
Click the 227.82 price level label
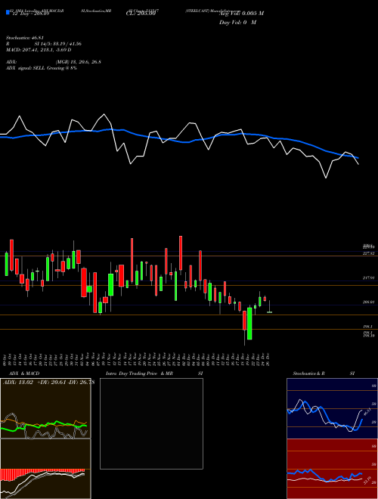[369, 253]
